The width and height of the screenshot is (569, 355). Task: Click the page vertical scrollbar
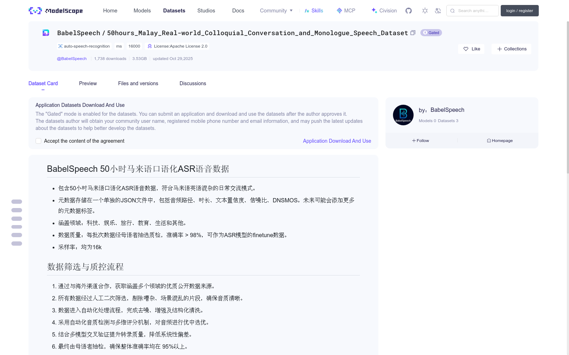click(x=568, y=97)
